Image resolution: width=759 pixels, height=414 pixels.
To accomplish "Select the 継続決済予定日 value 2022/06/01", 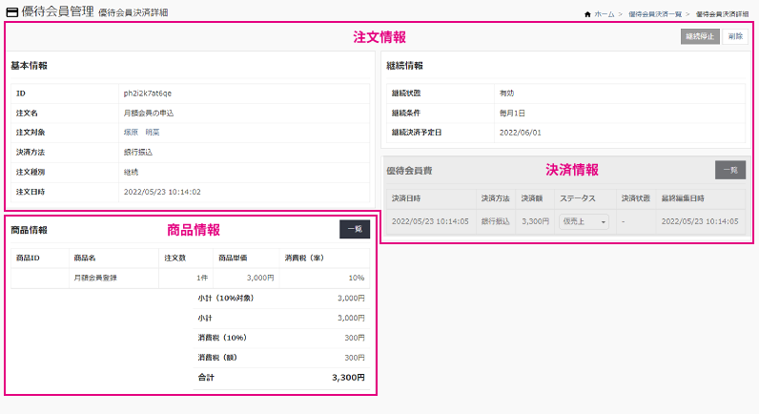I will (520, 132).
